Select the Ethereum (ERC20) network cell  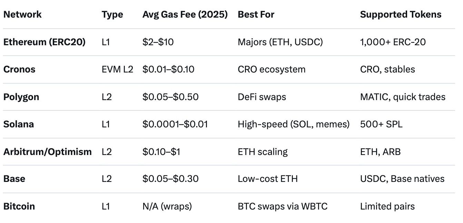45,42
